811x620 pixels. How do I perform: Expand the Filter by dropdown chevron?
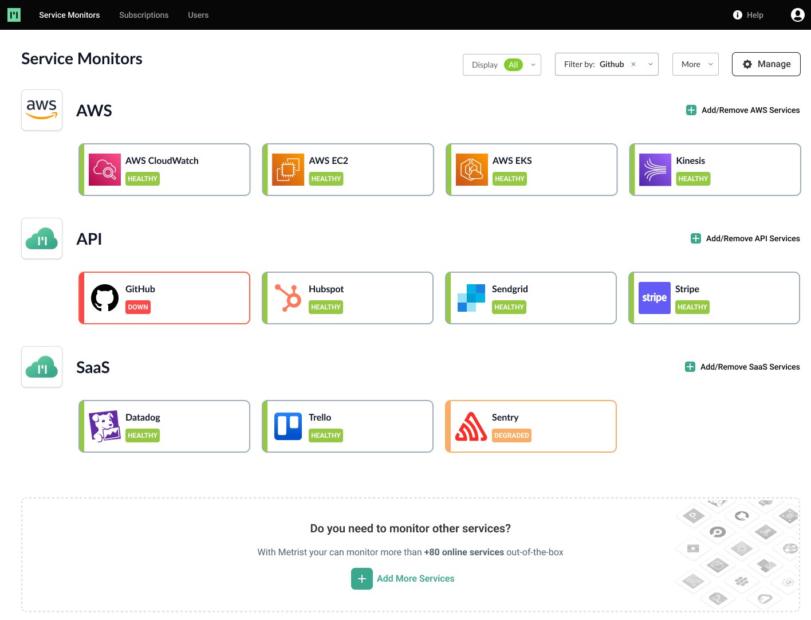[650, 64]
